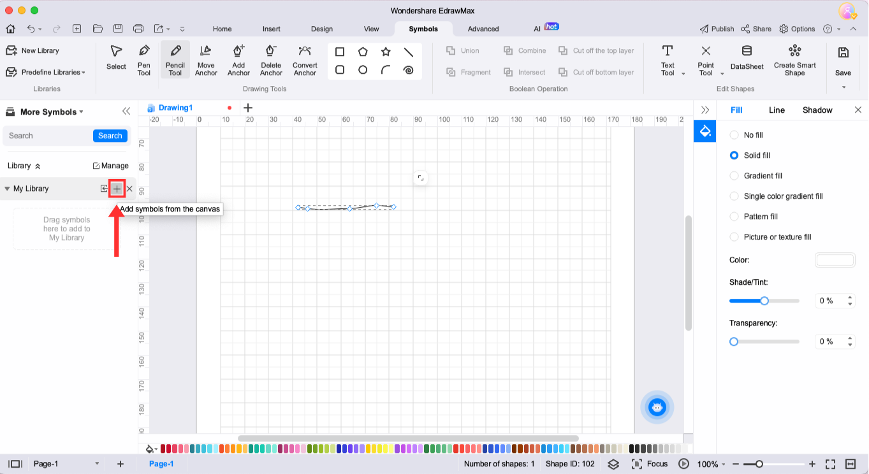
Task: Pick the Add Anchor tool
Action: 238,60
